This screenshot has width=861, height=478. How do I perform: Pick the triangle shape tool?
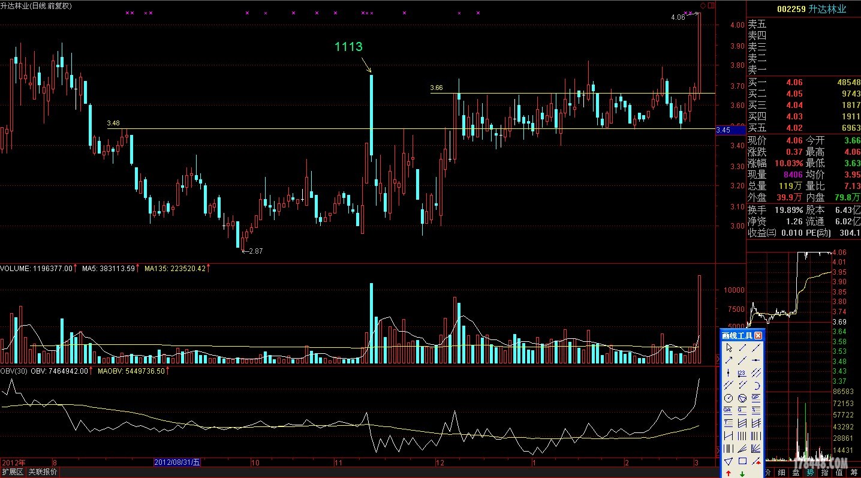tap(728, 461)
